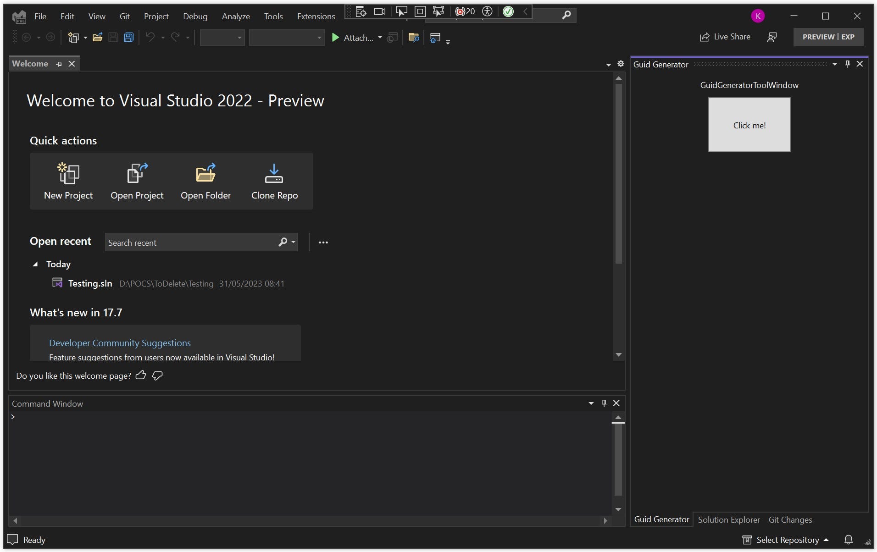Viewport: 877px width, 552px height.
Task: Open the New Project dropdown arrow
Action: (x=85, y=38)
